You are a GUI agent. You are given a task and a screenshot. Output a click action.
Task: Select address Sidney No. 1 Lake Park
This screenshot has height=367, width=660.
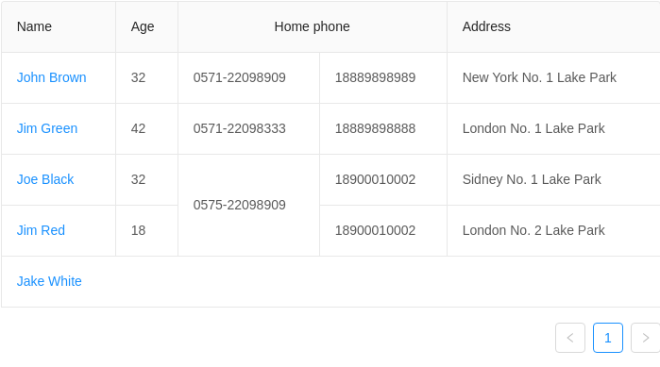(532, 179)
